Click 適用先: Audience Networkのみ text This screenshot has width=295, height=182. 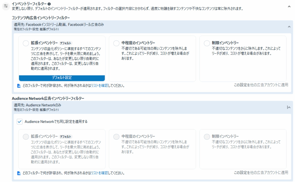[x=37, y=105]
